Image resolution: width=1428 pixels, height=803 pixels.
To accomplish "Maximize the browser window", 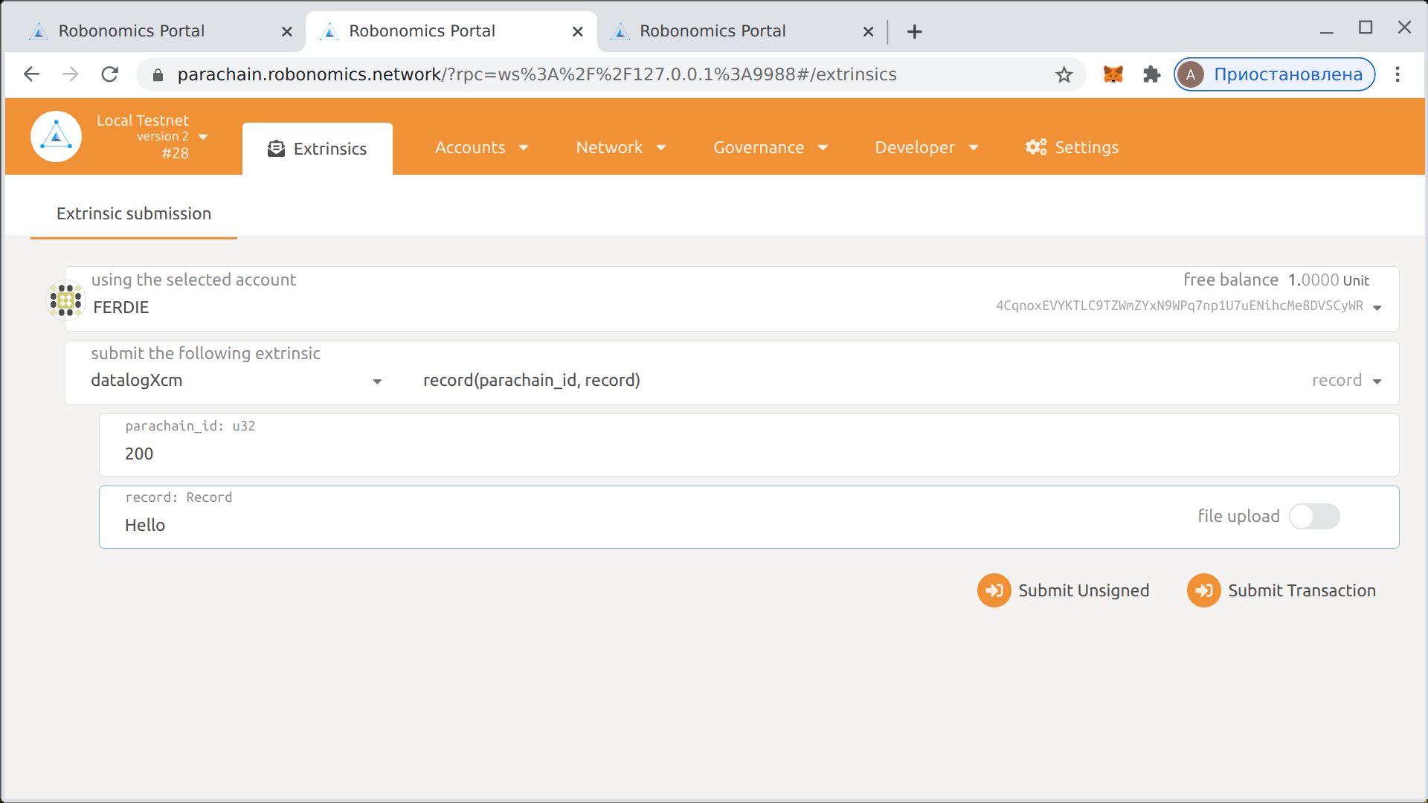I will (x=1366, y=28).
